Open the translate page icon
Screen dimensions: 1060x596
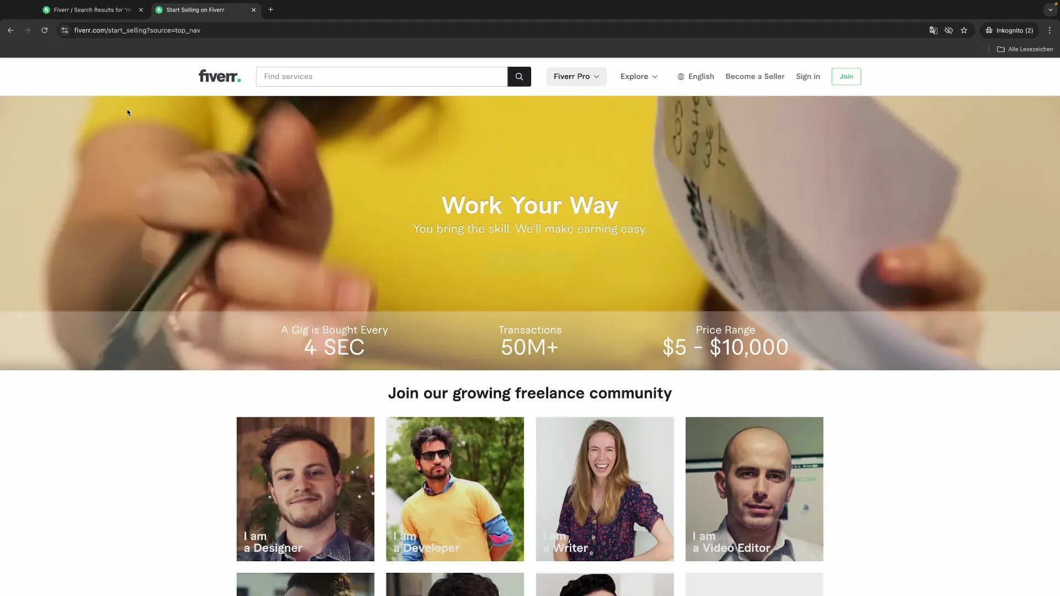click(933, 30)
